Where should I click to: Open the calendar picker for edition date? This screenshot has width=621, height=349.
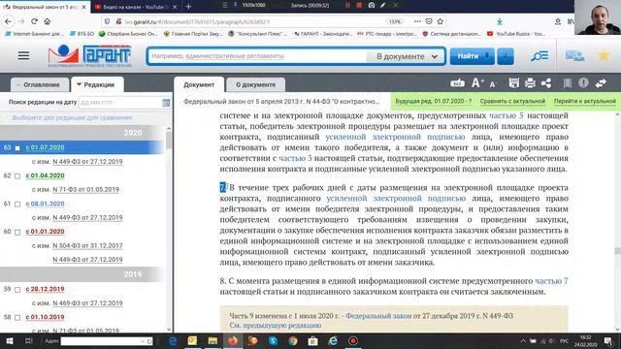166,103
